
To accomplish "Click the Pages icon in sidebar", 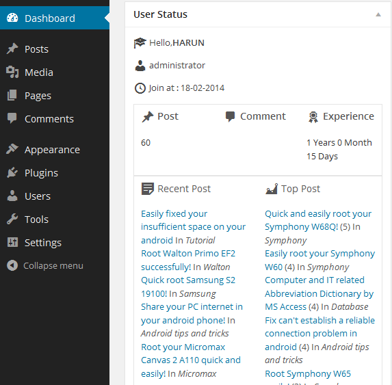I will [12, 95].
